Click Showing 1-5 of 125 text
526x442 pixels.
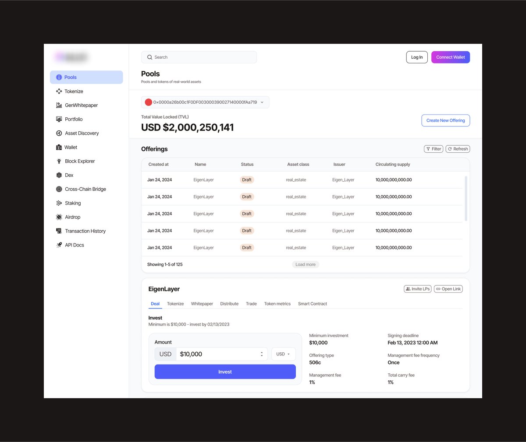tap(165, 264)
